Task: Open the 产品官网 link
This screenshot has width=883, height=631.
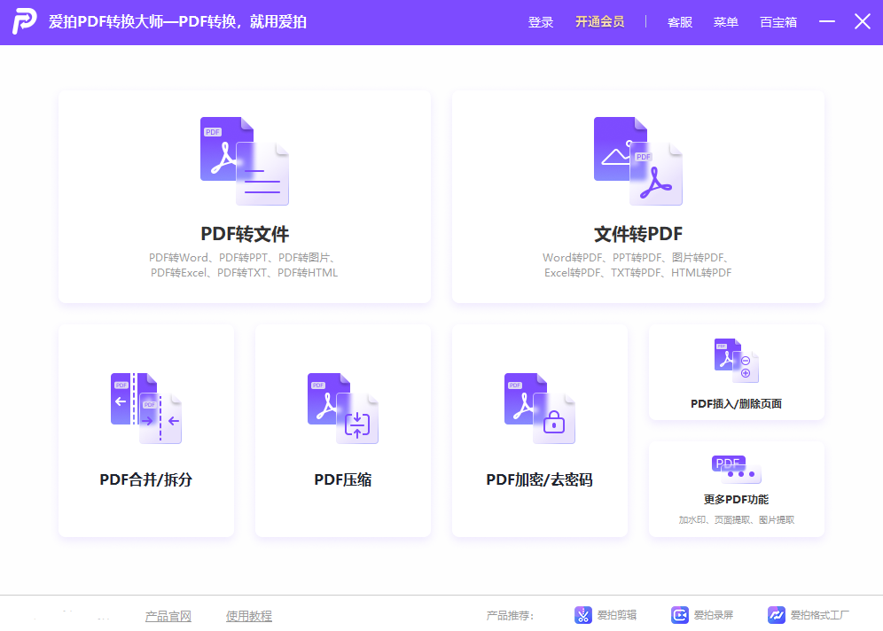Action: click(168, 616)
